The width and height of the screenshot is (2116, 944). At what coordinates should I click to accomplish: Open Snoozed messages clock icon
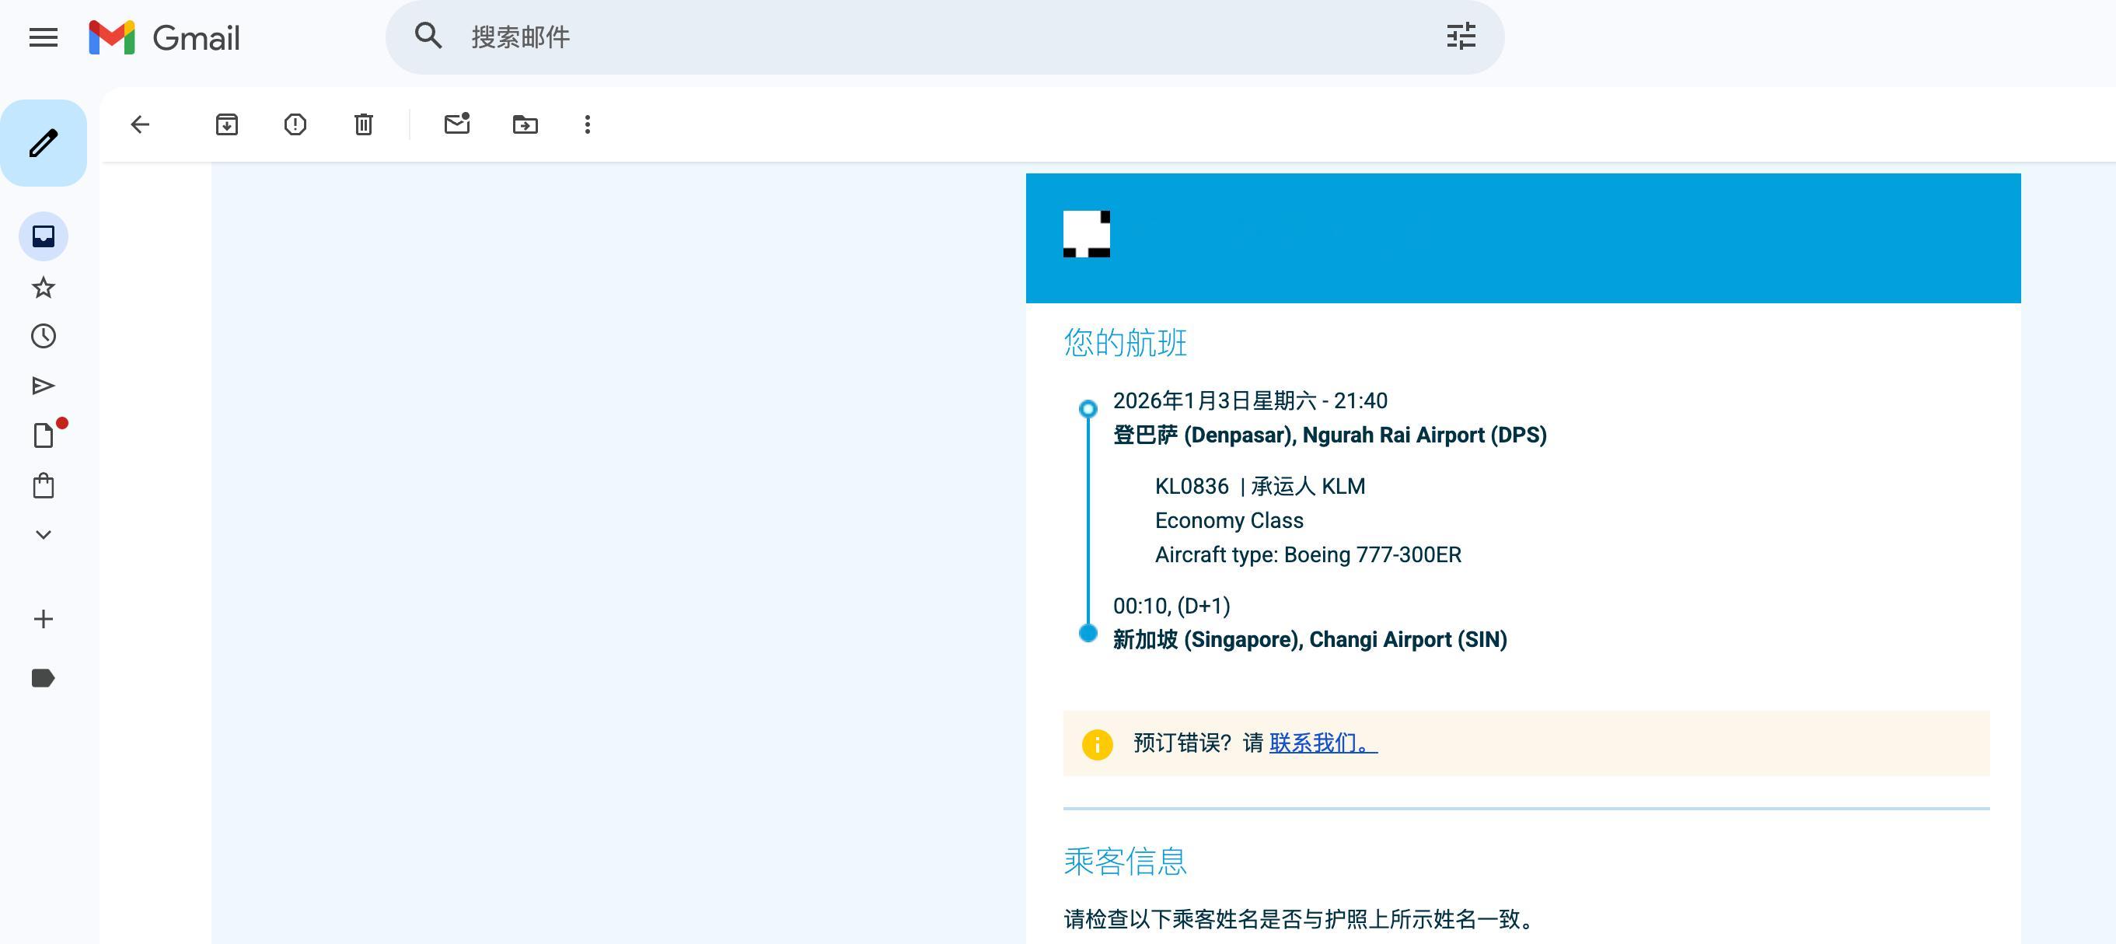pos(44,336)
